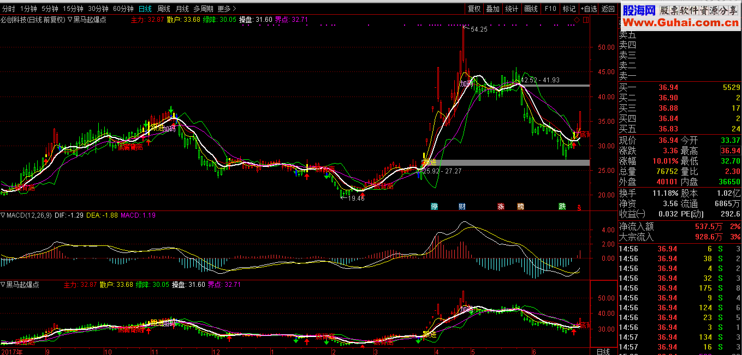Select the 日线 daily period tab
This screenshot has width=742, height=355.
pyautogui.click(x=145, y=9)
